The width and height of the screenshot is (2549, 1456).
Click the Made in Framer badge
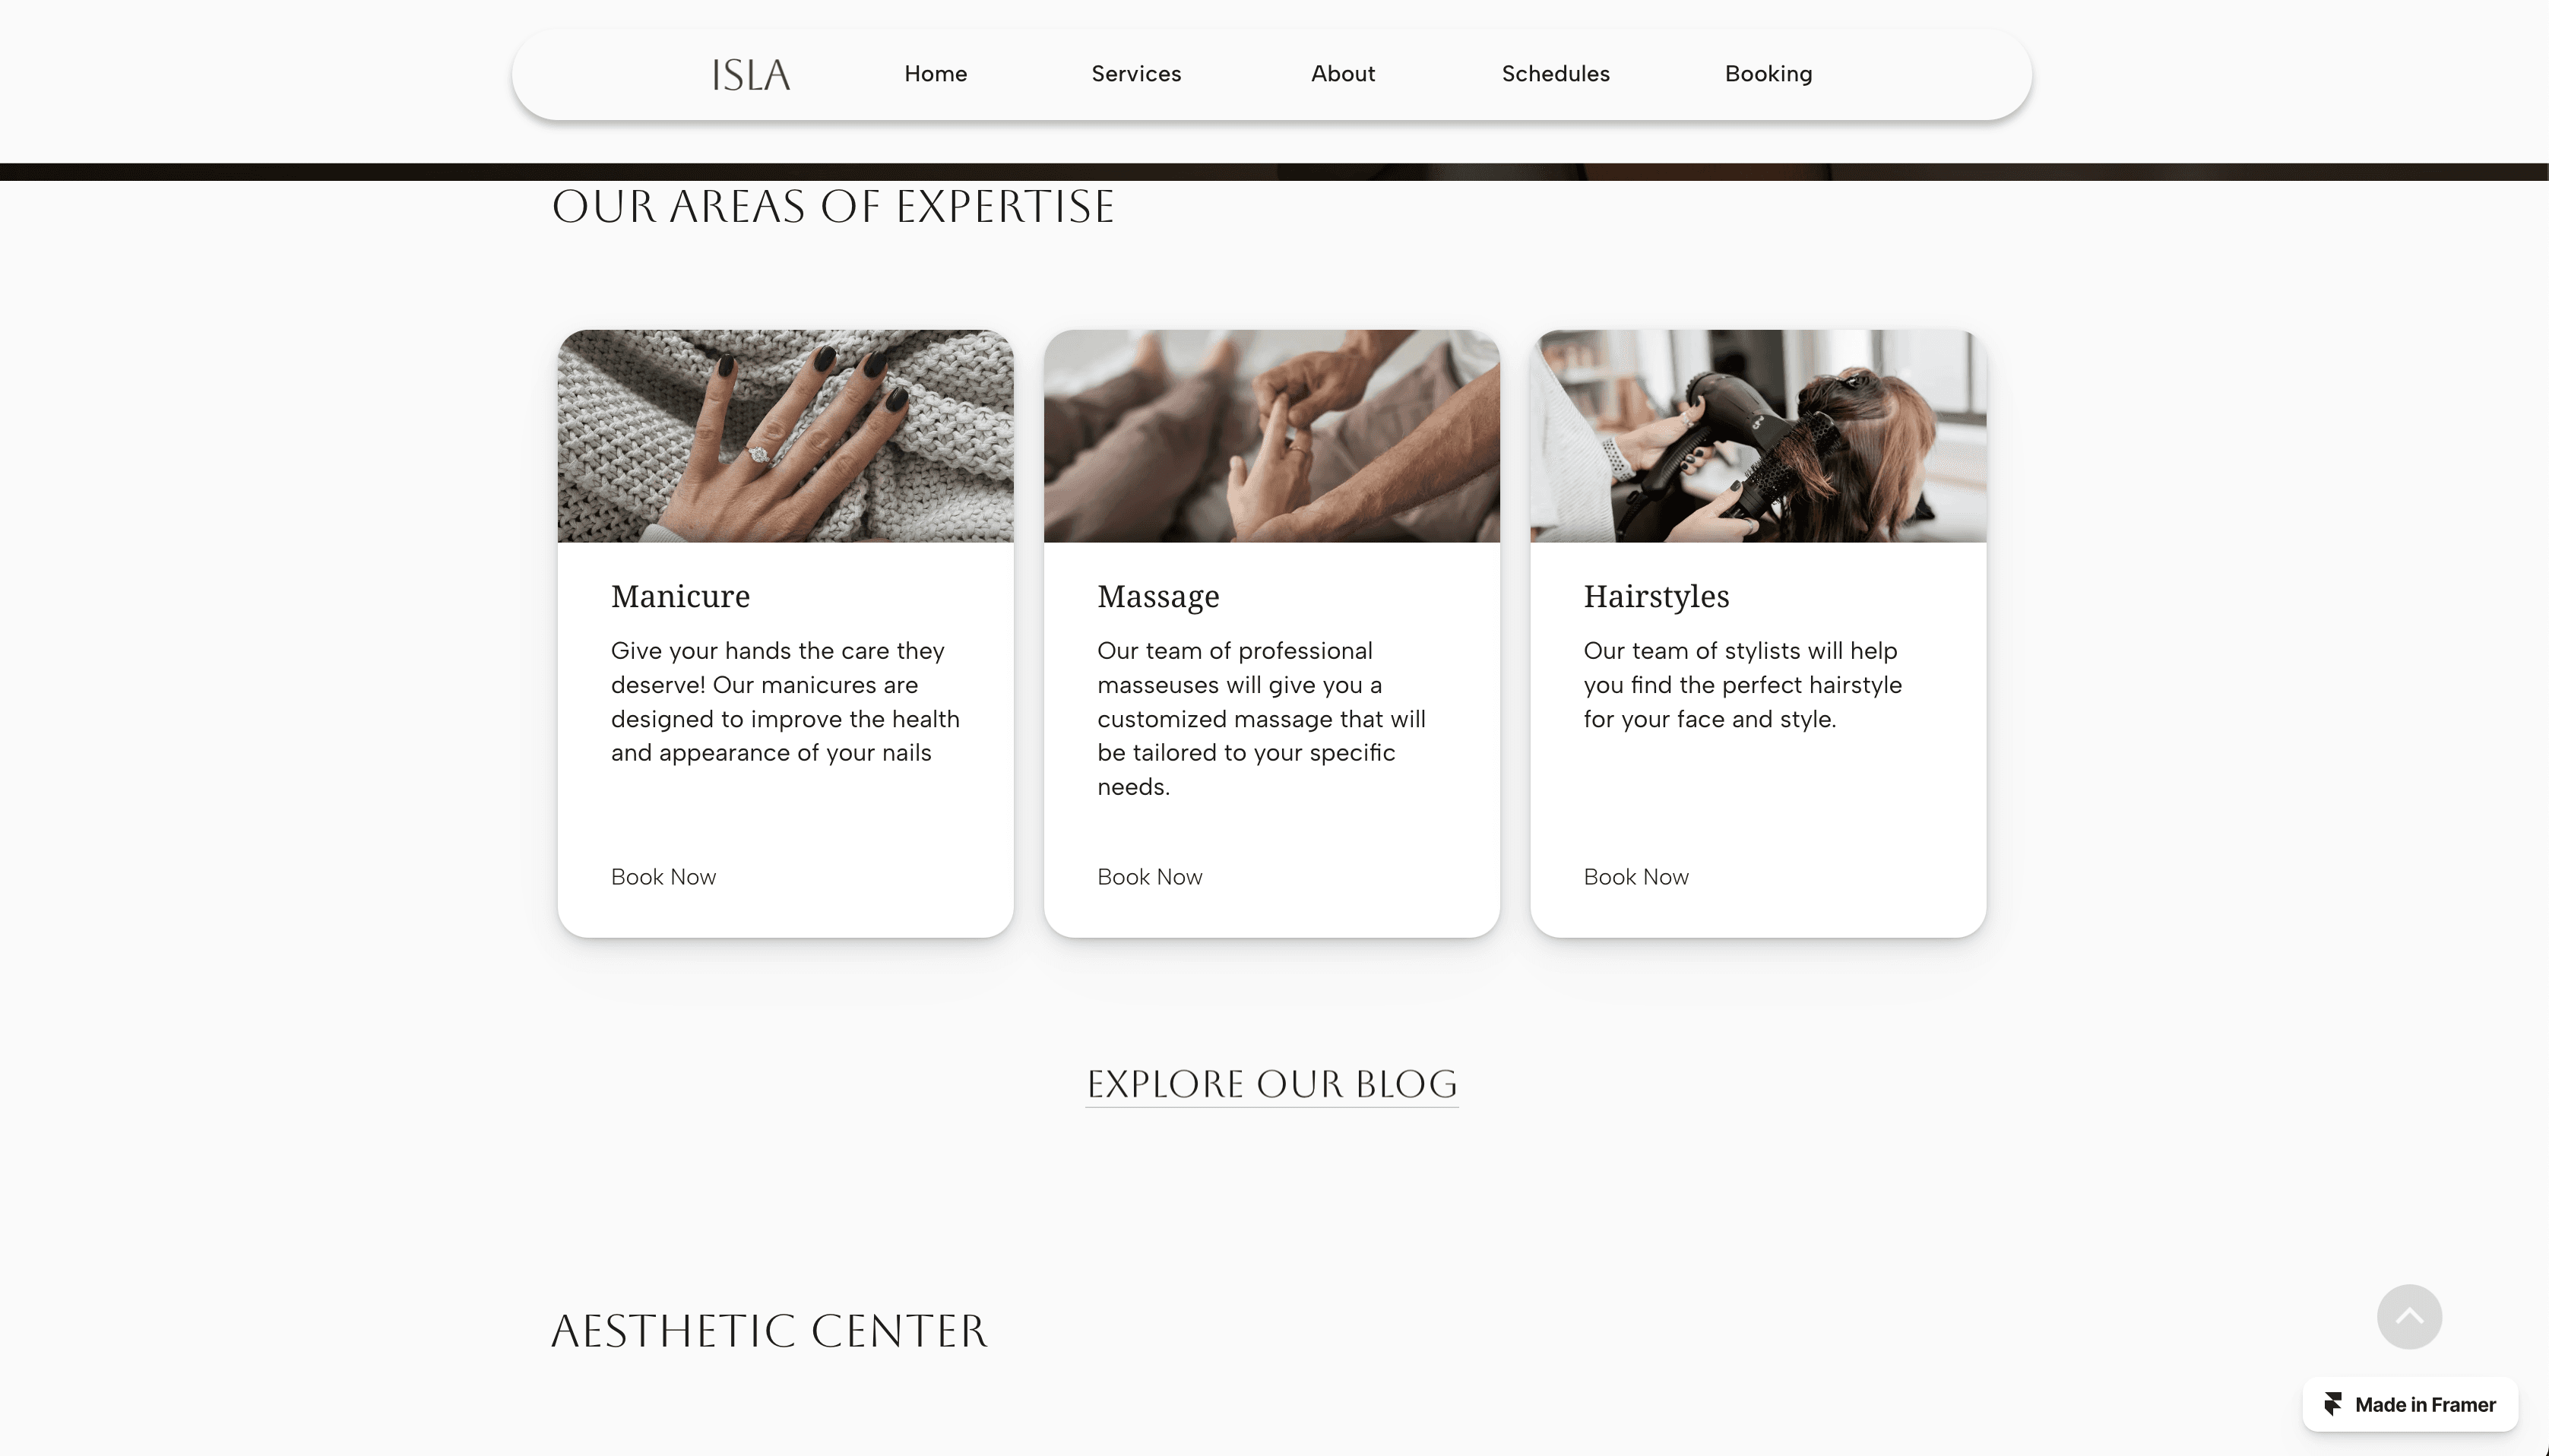click(2409, 1404)
